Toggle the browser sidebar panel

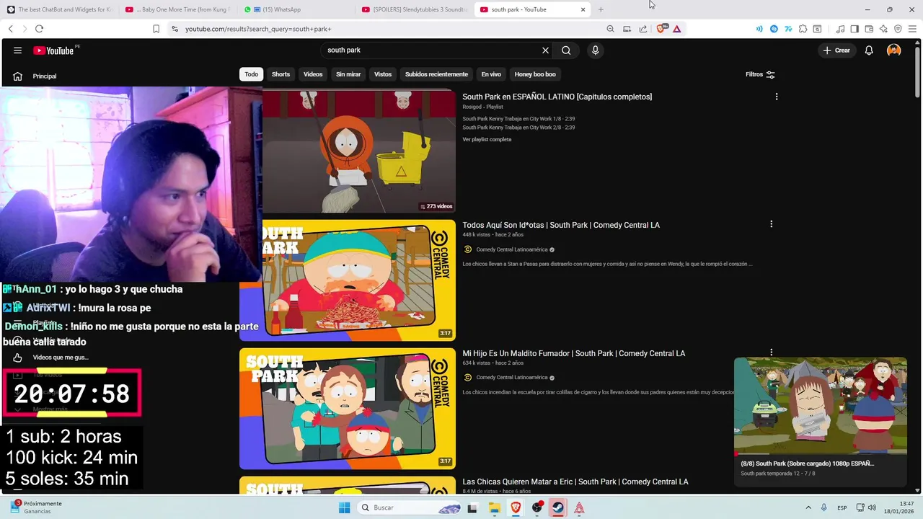tap(854, 29)
